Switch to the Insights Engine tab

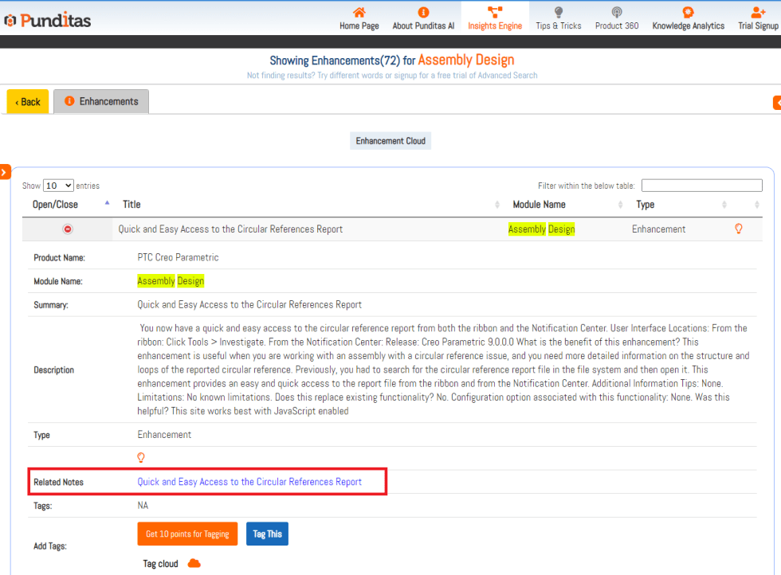coord(495,18)
